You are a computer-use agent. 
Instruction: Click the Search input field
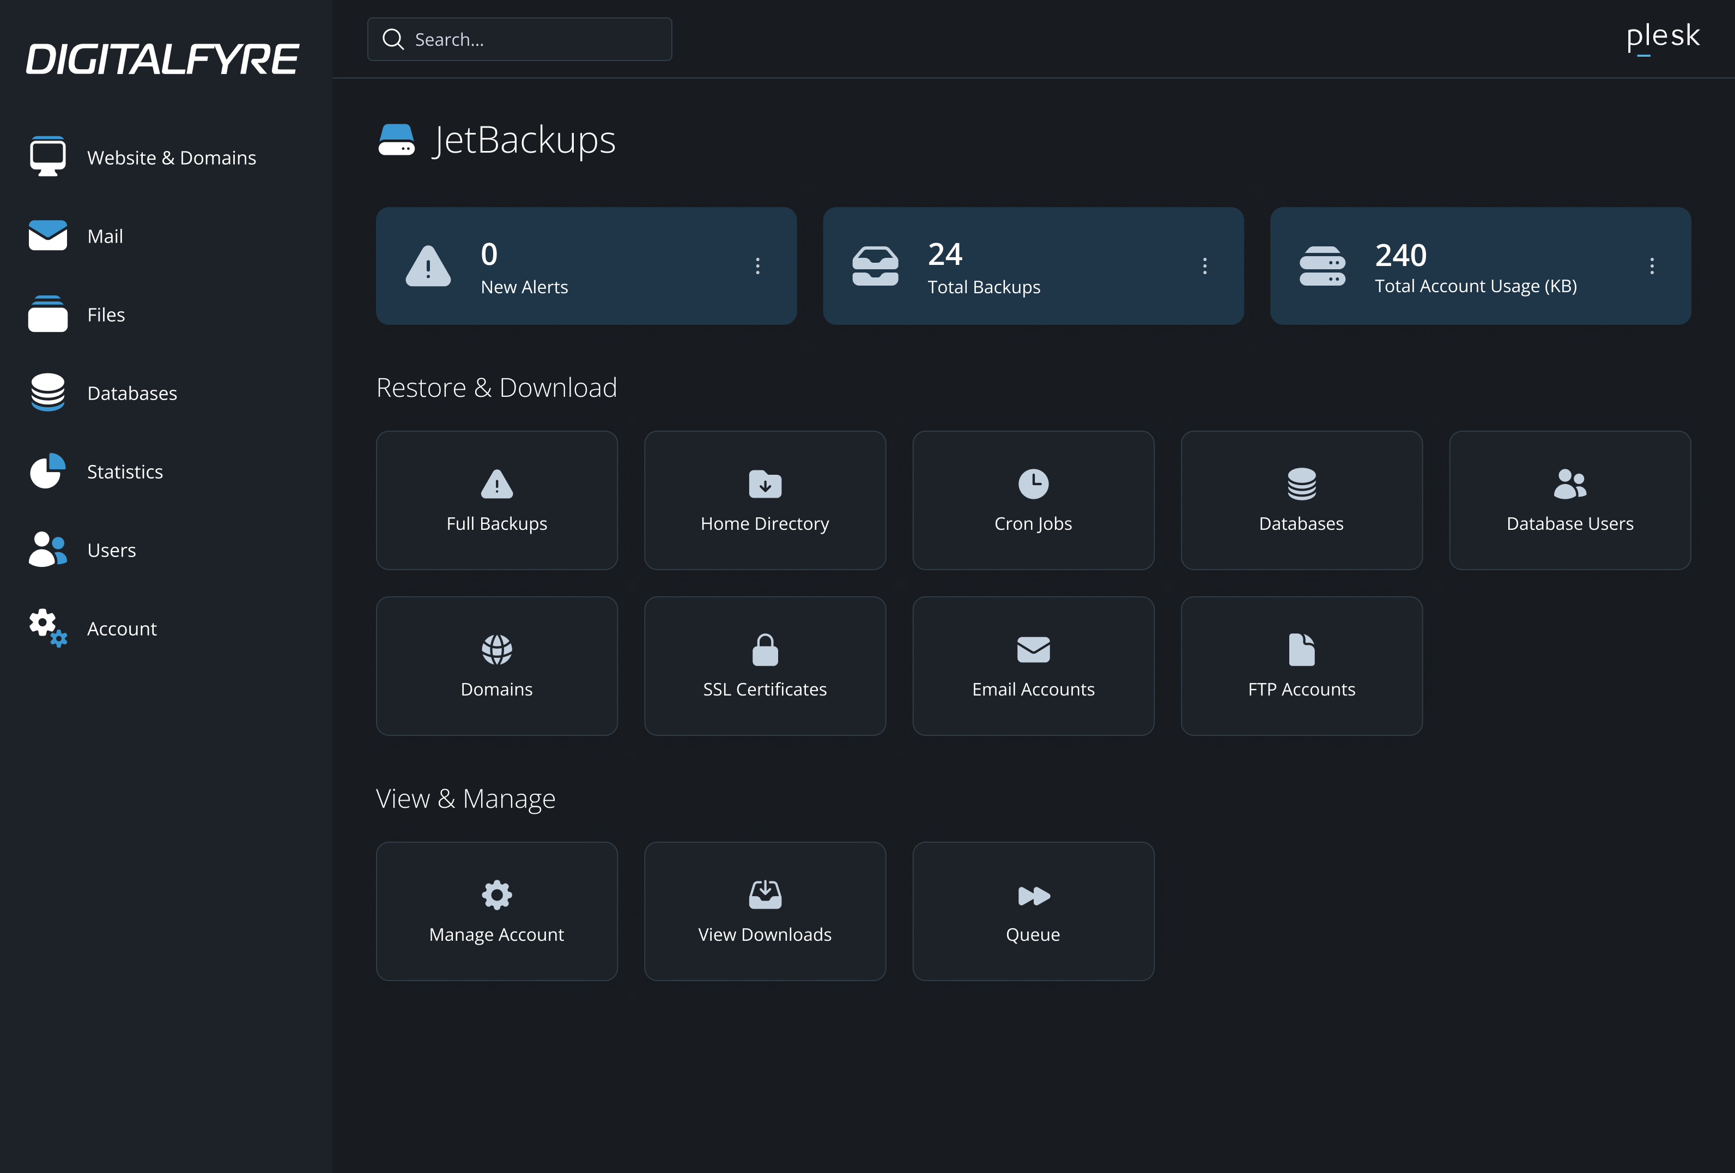pyautogui.click(x=520, y=39)
